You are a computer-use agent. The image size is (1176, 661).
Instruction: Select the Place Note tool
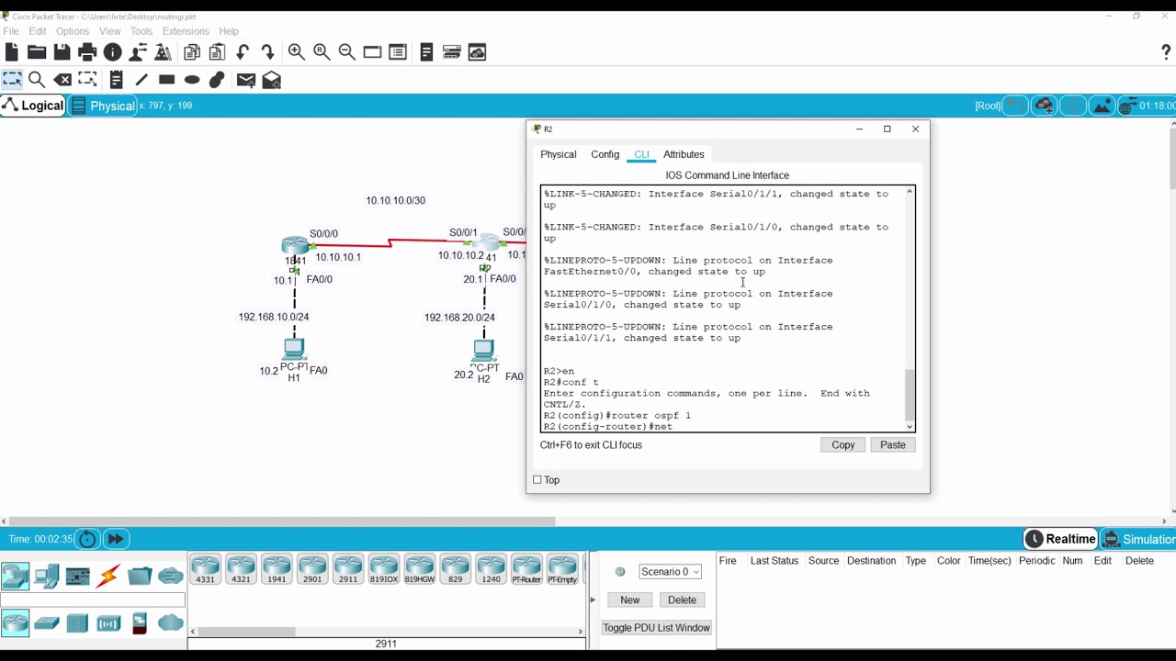tap(116, 80)
